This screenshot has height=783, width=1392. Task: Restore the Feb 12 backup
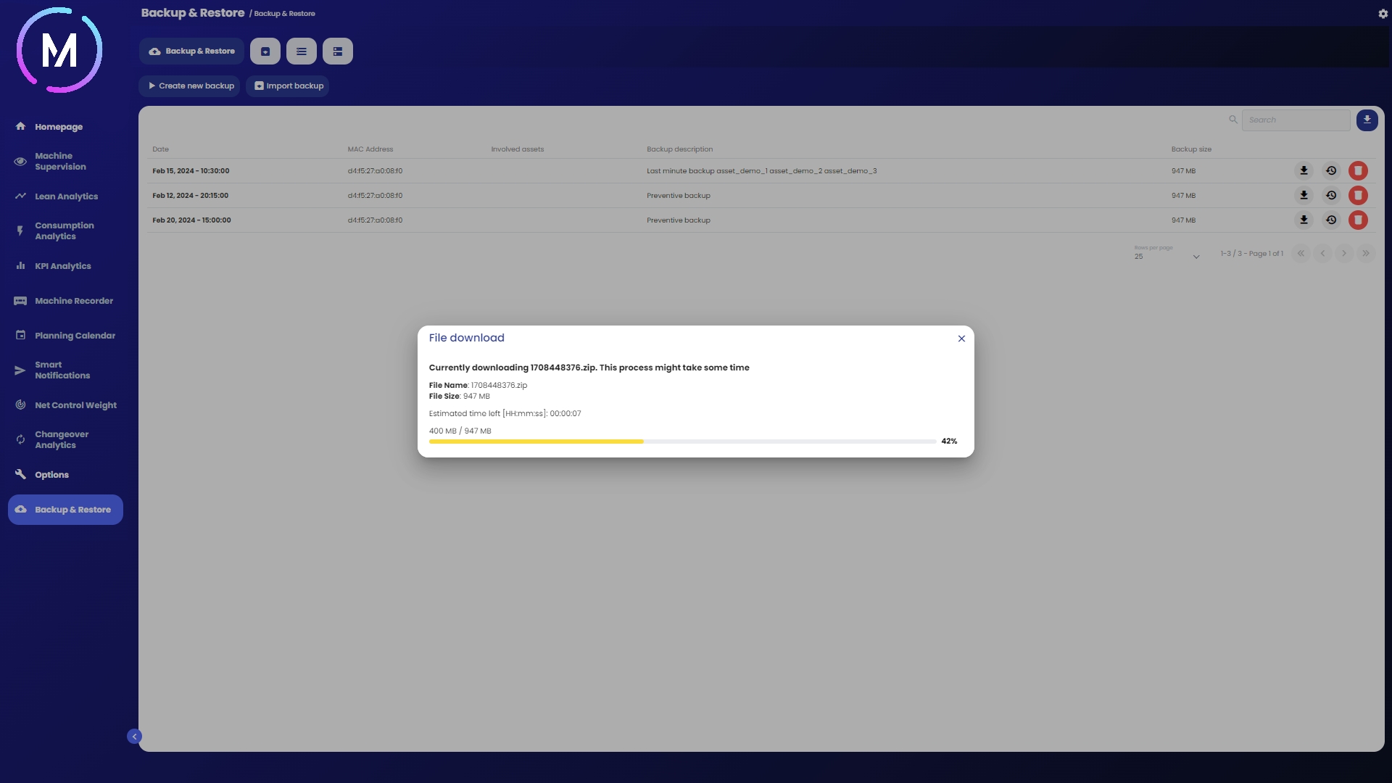coord(1331,196)
